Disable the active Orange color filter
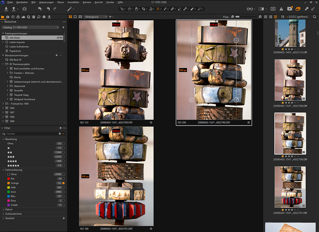The width and height of the screenshot is (319, 232). coord(63,183)
